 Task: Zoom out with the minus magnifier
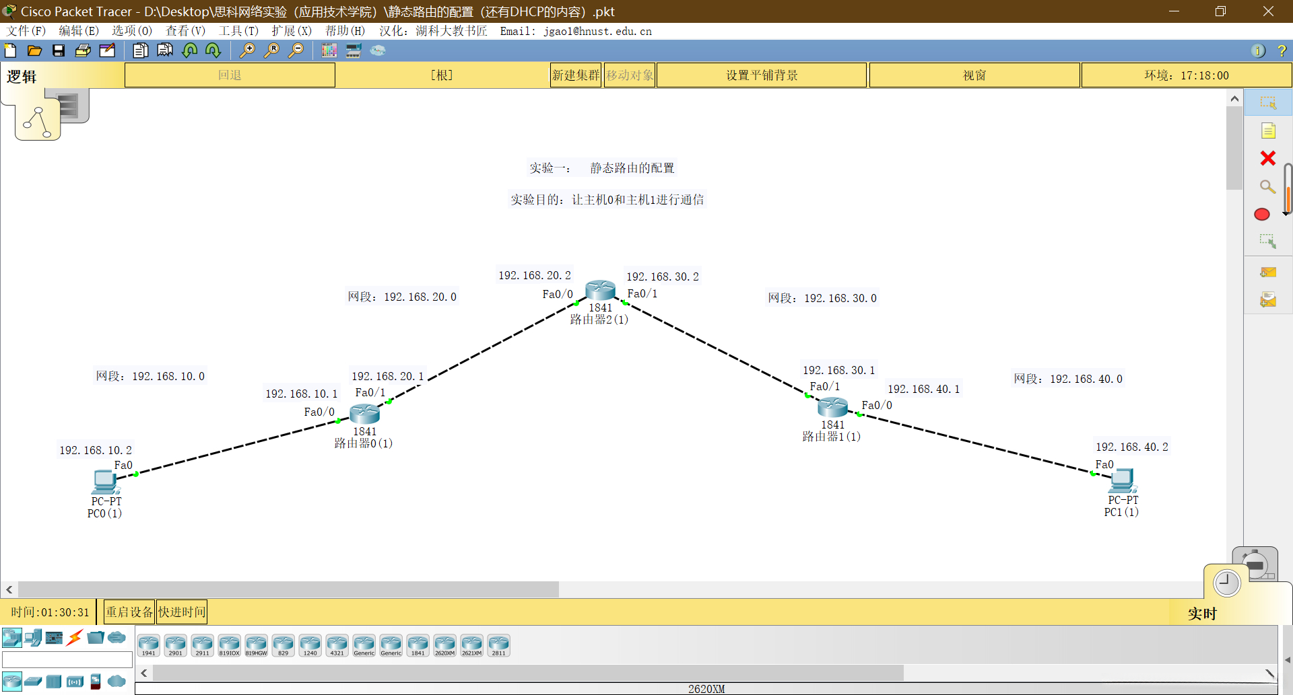pos(296,50)
